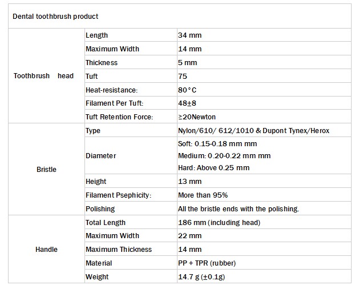
Task: Click the 'Bristle' section cell
Action: click(46, 170)
